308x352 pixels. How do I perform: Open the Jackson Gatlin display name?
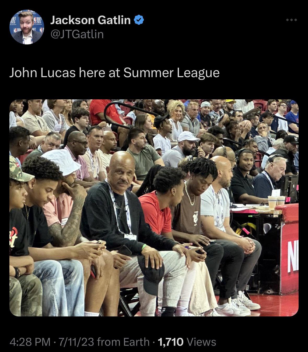click(x=90, y=20)
